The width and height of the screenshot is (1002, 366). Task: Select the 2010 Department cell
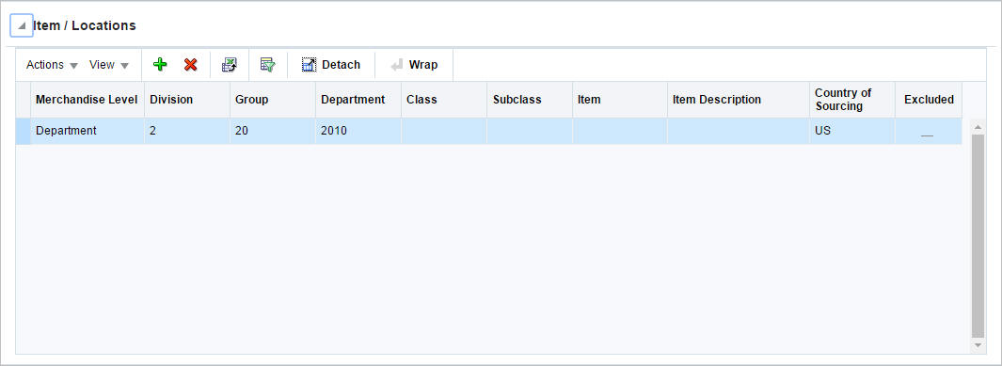point(358,131)
